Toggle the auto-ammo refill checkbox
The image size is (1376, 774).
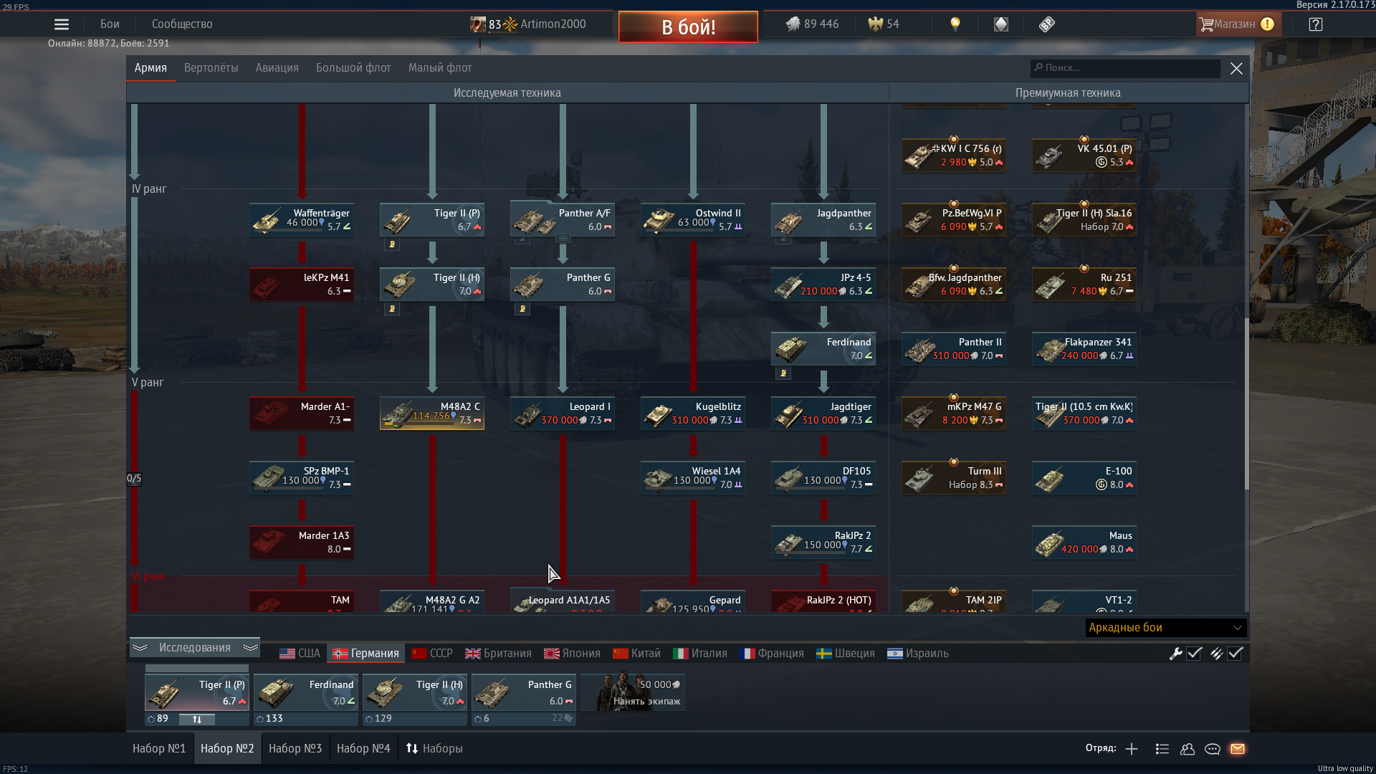point(1236,654)
